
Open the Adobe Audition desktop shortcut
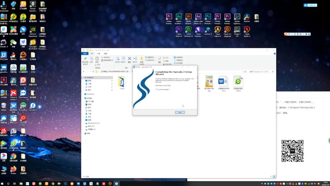tap(179, 17)
